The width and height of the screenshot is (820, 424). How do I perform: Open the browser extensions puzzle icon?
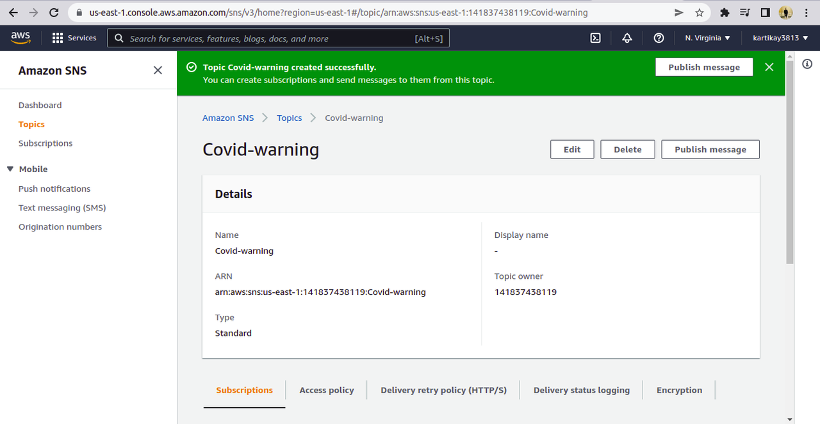point(725,12)
